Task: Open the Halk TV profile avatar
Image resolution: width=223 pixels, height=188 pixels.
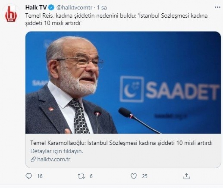Action: (x=11, y=13)
